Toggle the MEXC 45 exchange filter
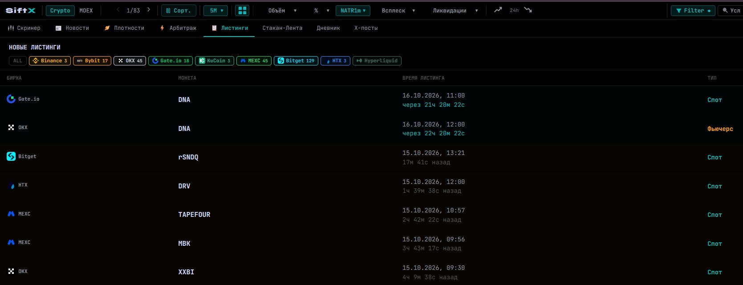 point(254,61)
